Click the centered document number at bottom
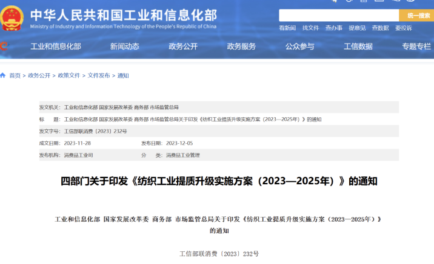Viewport: 434px width, 264px height. 219,254
